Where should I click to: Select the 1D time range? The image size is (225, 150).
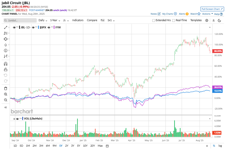[x=15, y=146]
